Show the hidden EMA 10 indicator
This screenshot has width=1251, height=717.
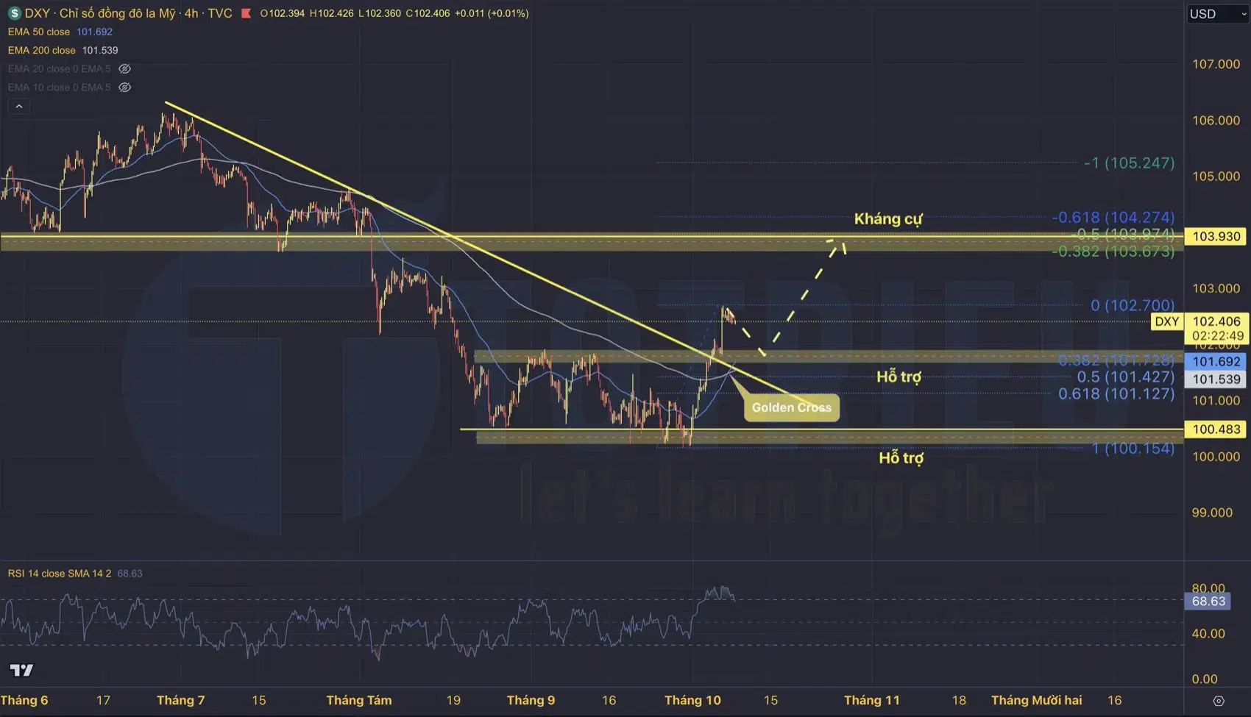(125, 87)
